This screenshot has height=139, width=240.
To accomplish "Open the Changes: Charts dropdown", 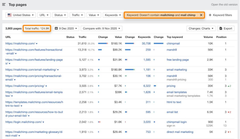I will 201,28.
